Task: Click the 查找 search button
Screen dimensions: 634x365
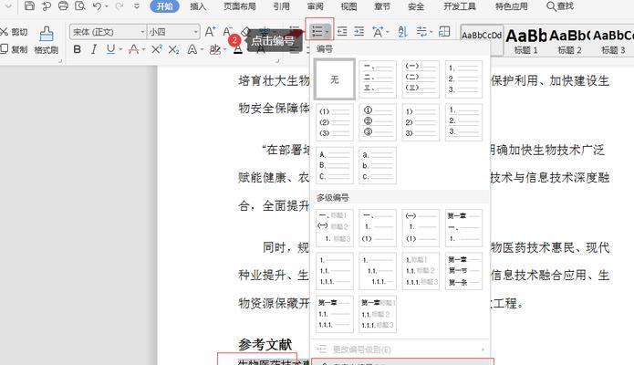Action: [x=560, y=6]
